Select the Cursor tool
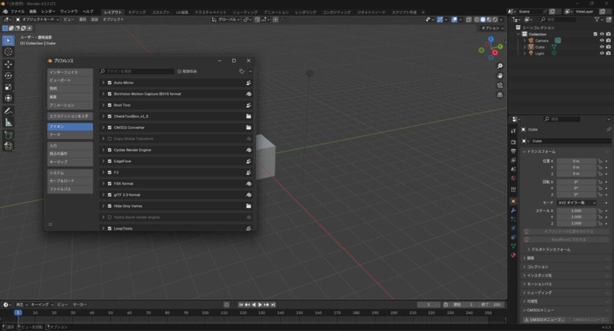Image resolution: width=614 pixels, height=331 pixels. point(8,52)
